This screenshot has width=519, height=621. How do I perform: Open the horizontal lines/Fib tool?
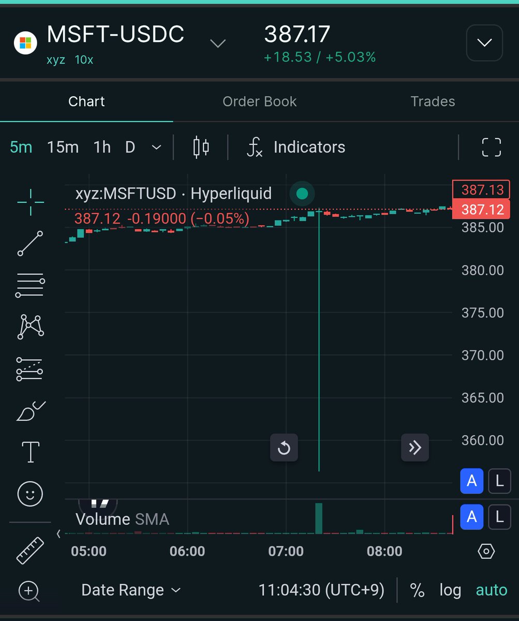click(x=31, y=285)
